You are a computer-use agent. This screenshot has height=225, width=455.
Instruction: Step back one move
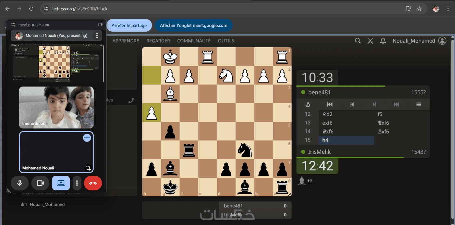coord(352,105)
